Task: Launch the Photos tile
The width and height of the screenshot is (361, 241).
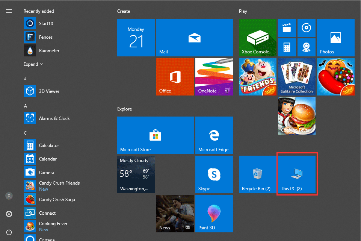Action: [x=336, y=38]
